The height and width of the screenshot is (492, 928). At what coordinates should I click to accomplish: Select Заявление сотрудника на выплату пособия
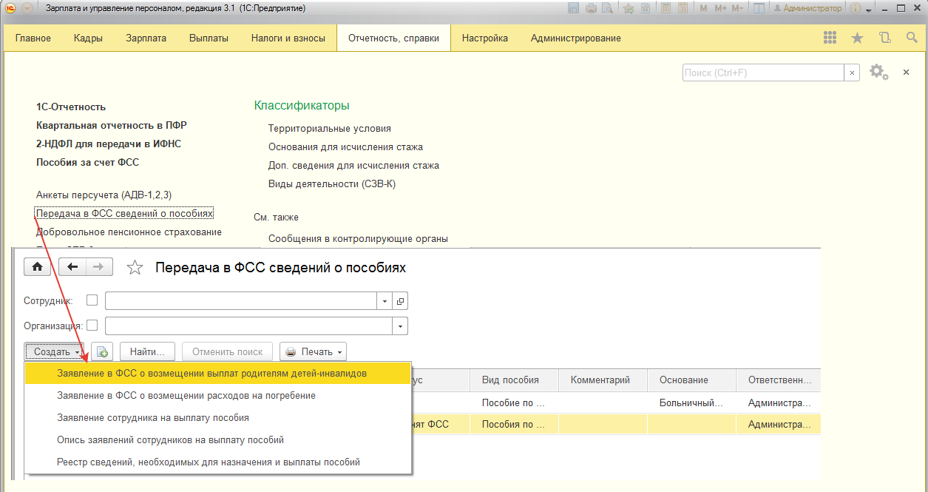coord(152,417)
